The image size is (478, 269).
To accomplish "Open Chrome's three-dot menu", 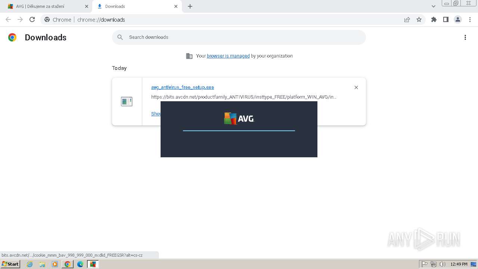I will [470, 20].
